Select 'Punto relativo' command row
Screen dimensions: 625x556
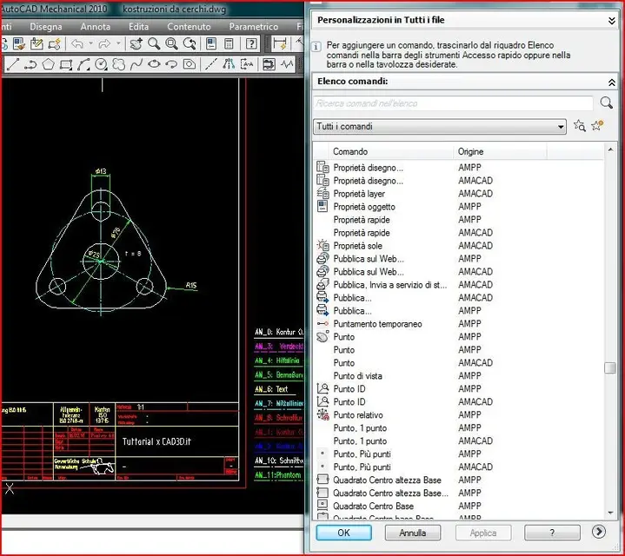[458, 415]
